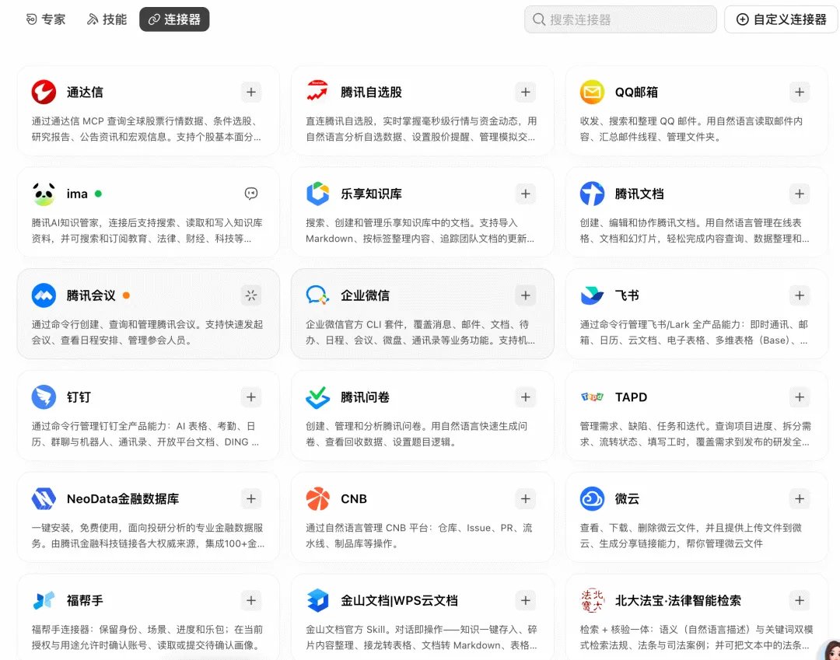This screenshot has width=840, height=660.
Task: Open the 腾讯自选股 connector title
Action: coord(371,92)
